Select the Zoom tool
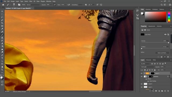 (x=2, y=70)
